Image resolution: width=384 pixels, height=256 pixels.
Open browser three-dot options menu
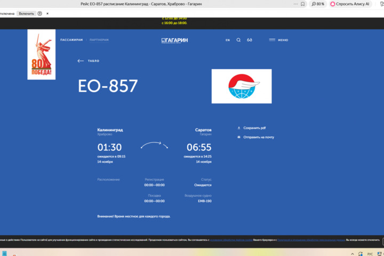pos(295,4)
